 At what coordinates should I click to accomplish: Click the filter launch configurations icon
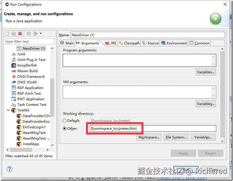[x=35, y=34]
